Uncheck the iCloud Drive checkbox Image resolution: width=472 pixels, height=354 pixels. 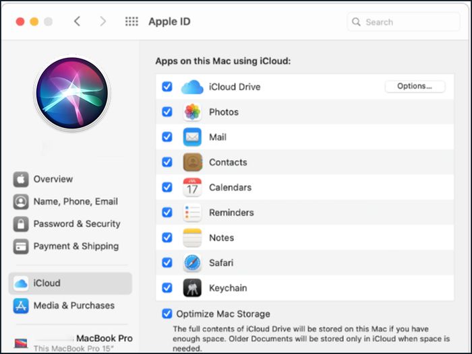click(167, 87)
